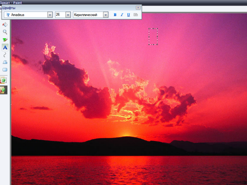This screenshot has width=247, height=185.
Task: Toggle vertical text layout button
Action: tap(135, 15)
